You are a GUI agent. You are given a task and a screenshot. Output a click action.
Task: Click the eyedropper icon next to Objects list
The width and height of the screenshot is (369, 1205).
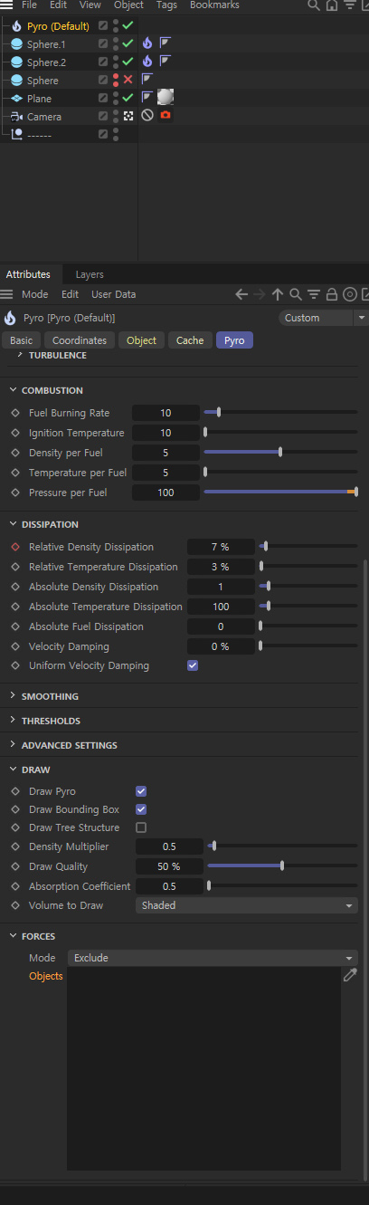pyautogui.click(x=351, y=975)
